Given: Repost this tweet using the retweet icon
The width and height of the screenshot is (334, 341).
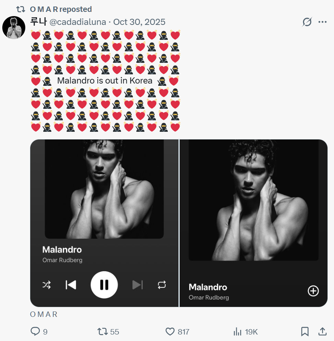Looking at the screenshot, I should 103,331.
